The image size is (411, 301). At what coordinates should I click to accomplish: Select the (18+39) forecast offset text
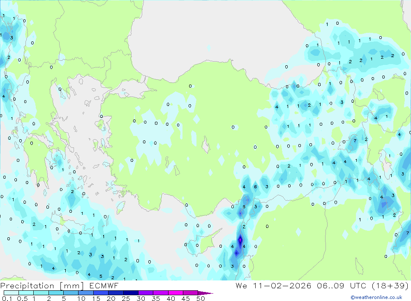[390, 285]
